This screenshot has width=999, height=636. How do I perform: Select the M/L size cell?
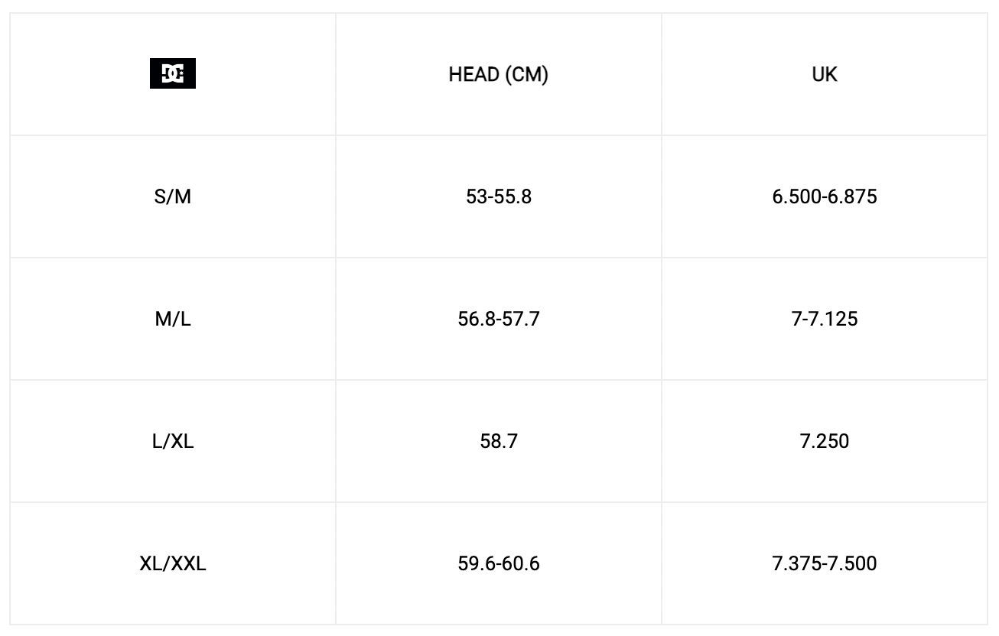pos(172,319)
